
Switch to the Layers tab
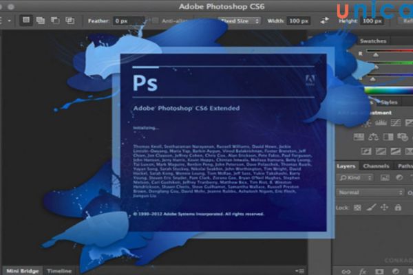coord(346,166)
